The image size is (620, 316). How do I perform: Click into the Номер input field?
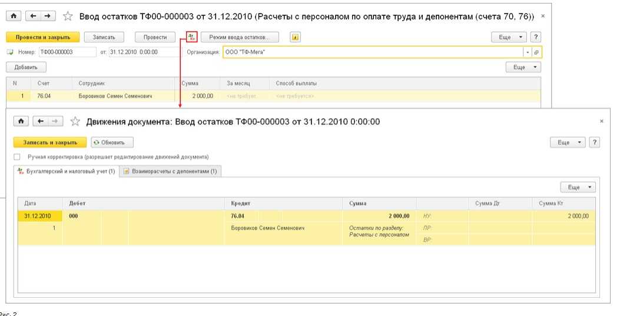[67, 52]
